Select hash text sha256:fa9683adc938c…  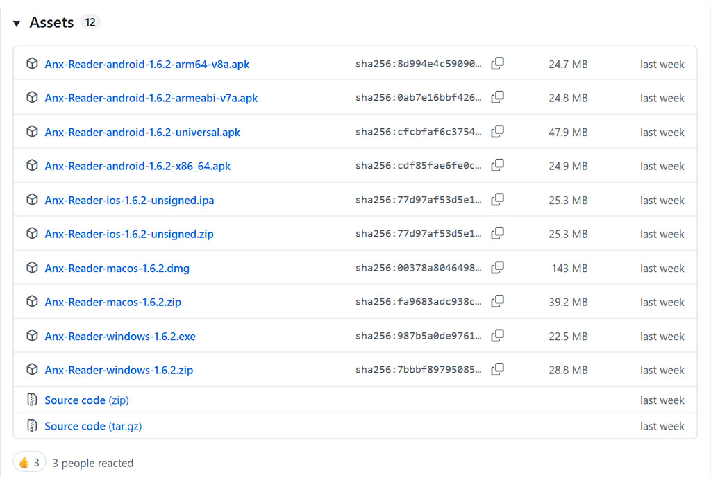pyautogui.click(x=418, y=302)
